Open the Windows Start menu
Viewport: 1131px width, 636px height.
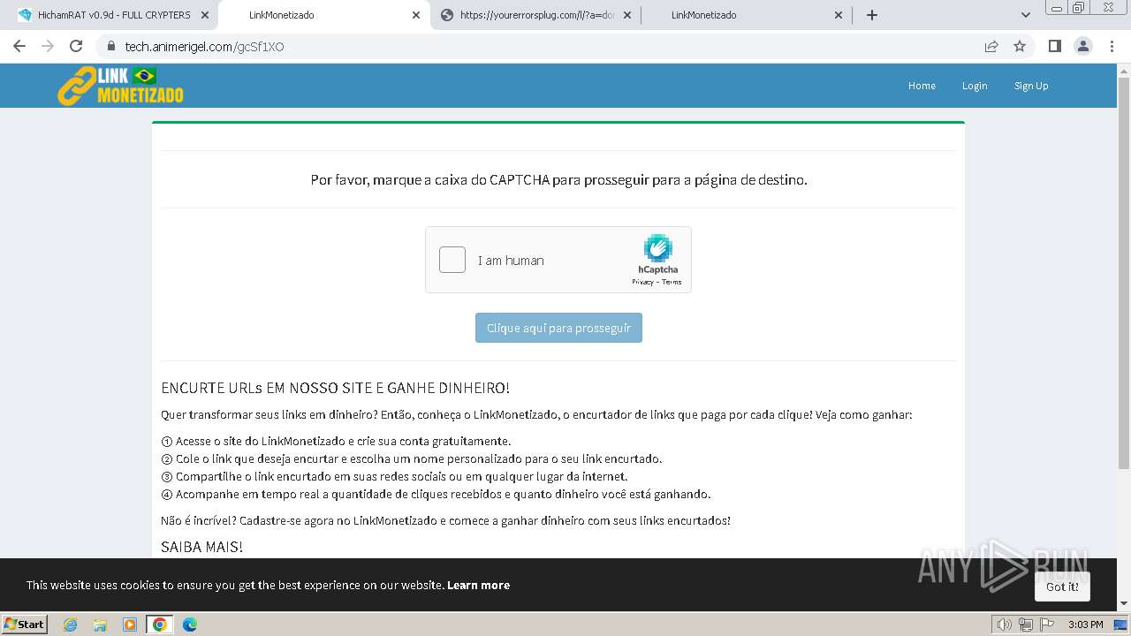tap(24, 624)
